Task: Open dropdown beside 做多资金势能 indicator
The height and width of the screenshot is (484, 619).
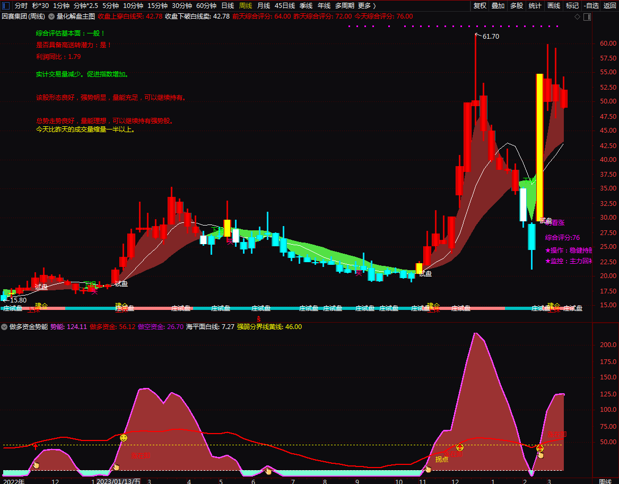Action: point(4,327)
